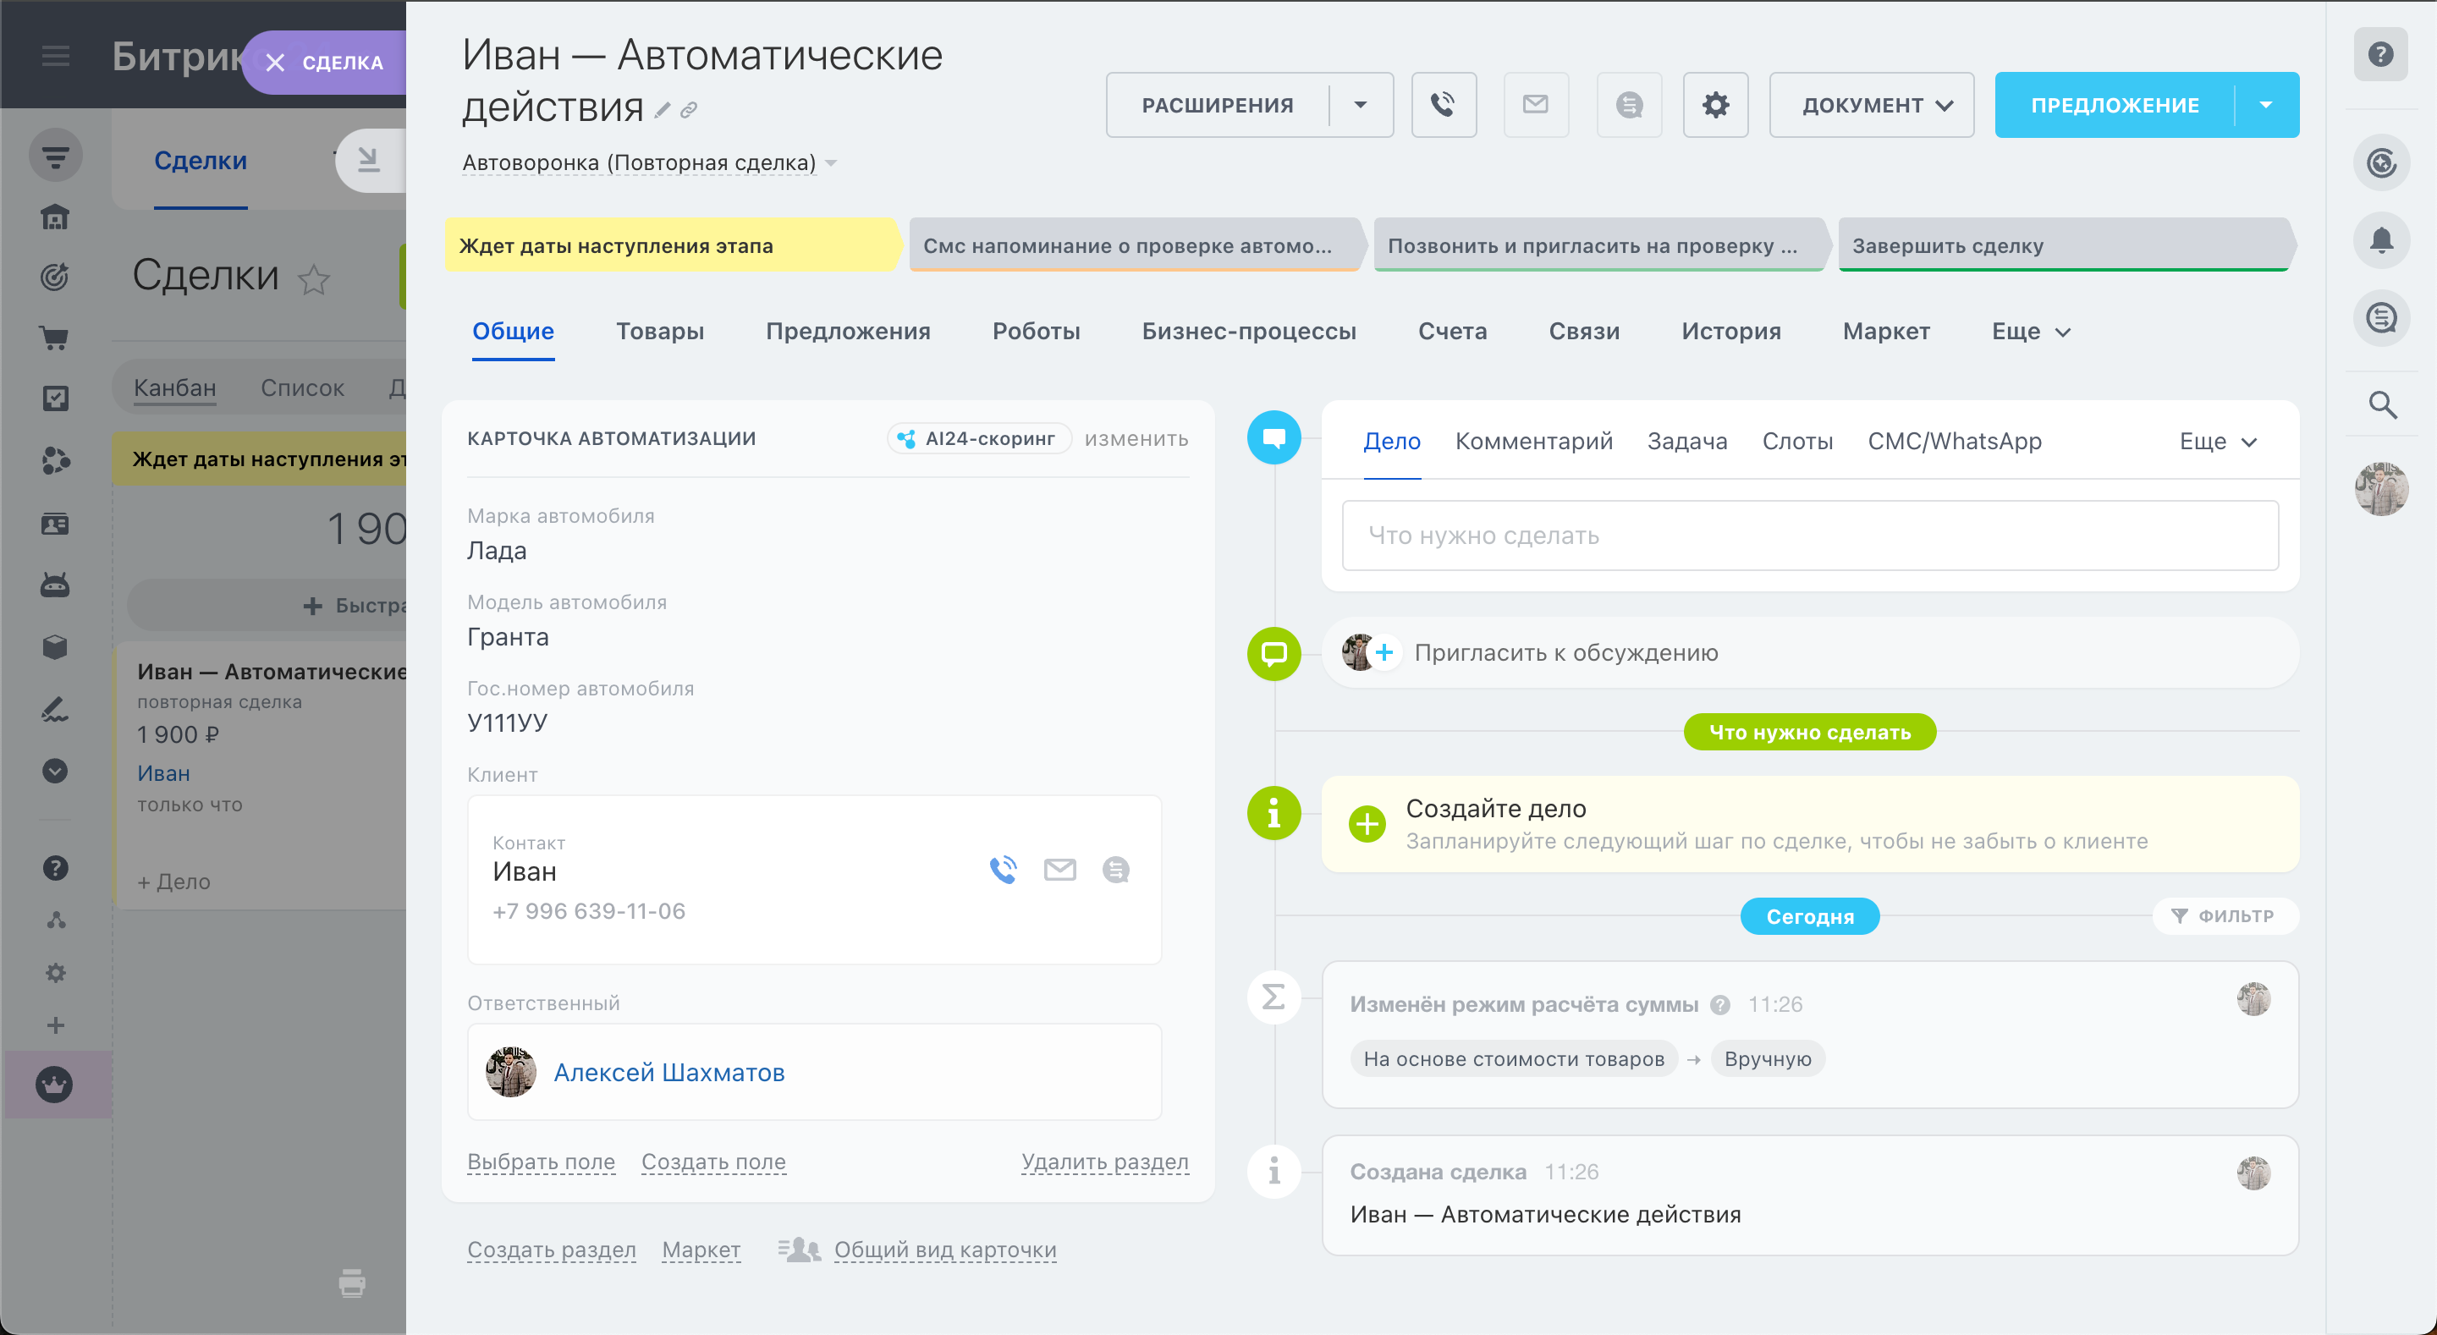Click the phone call icon in header
2437x1335 pixels.
pyautogui.click(x=1444, y=105)
